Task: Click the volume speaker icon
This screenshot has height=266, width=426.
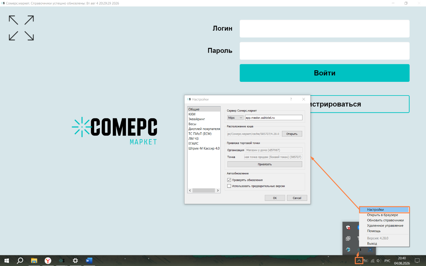Action: pos(379,261)
